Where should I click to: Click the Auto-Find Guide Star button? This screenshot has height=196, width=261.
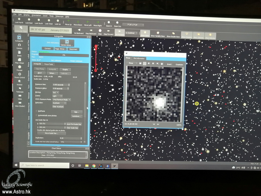point(74,124)
